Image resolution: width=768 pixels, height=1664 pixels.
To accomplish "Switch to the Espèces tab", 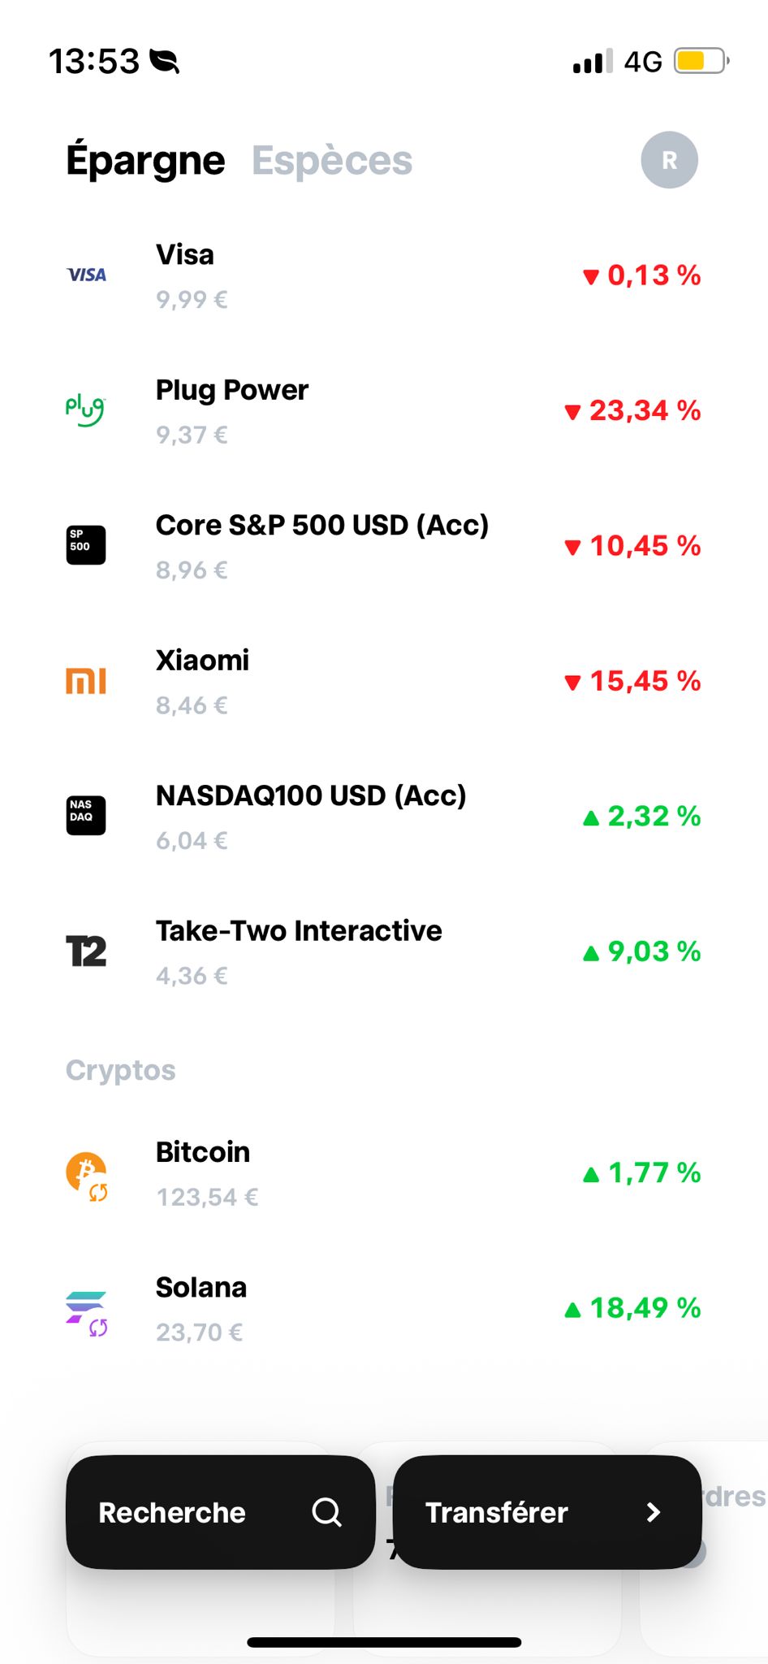I will coord(332,161).
